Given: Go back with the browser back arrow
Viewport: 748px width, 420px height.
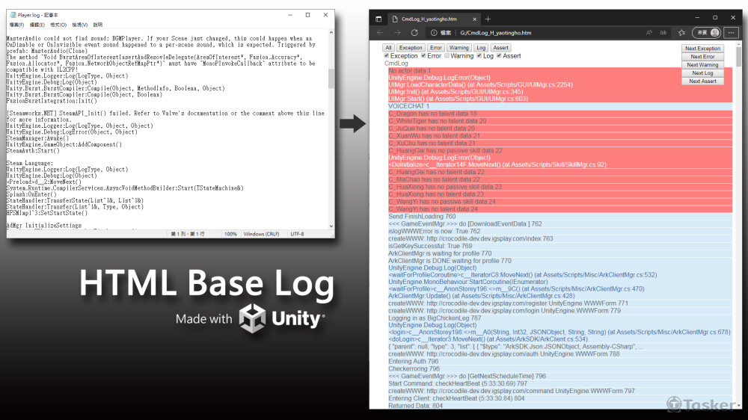Looking at the screenshot, I should [x=380, y=32].
